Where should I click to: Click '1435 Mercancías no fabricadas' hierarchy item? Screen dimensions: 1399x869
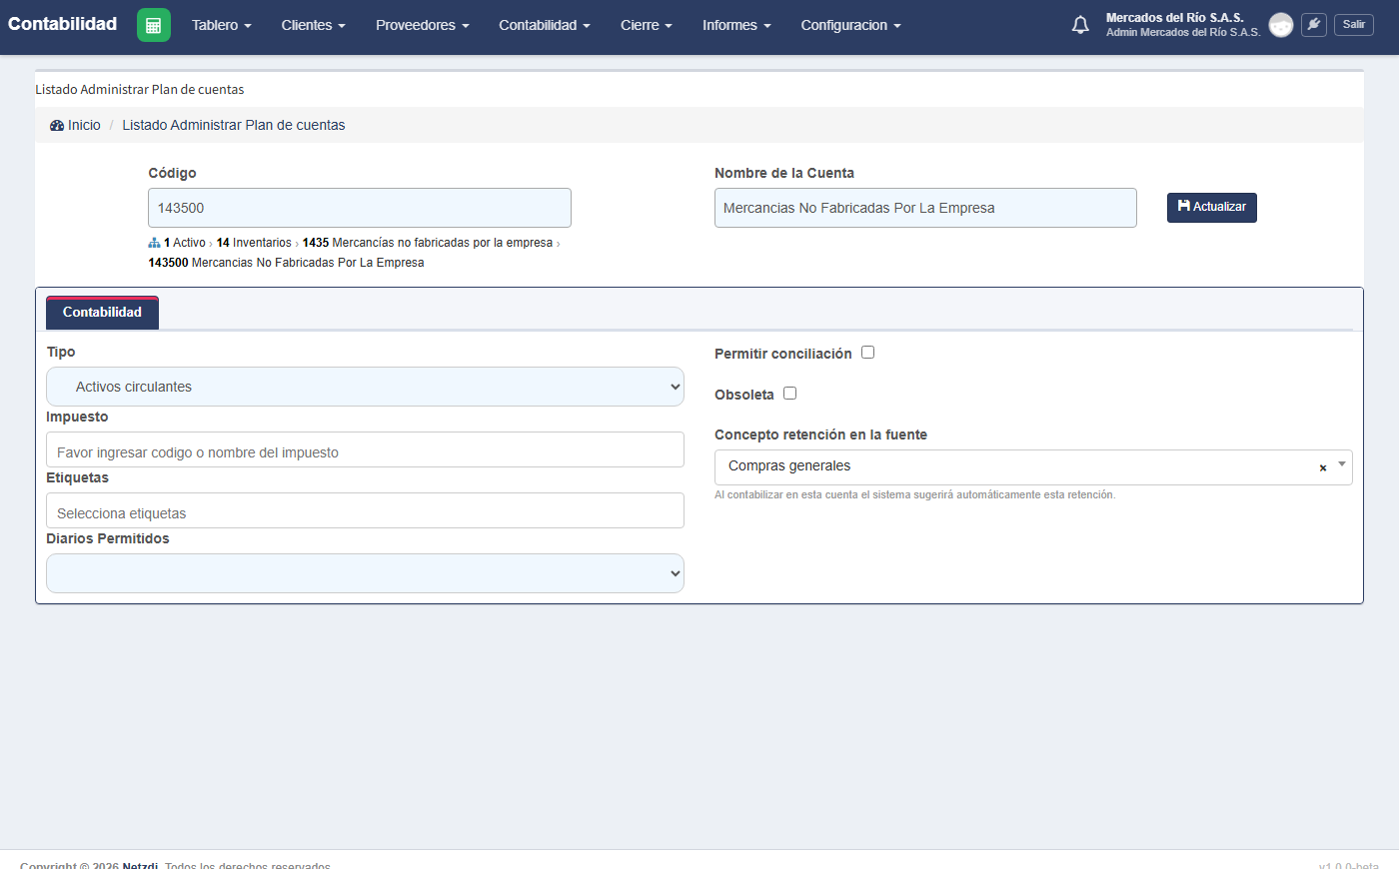(428, 243)
